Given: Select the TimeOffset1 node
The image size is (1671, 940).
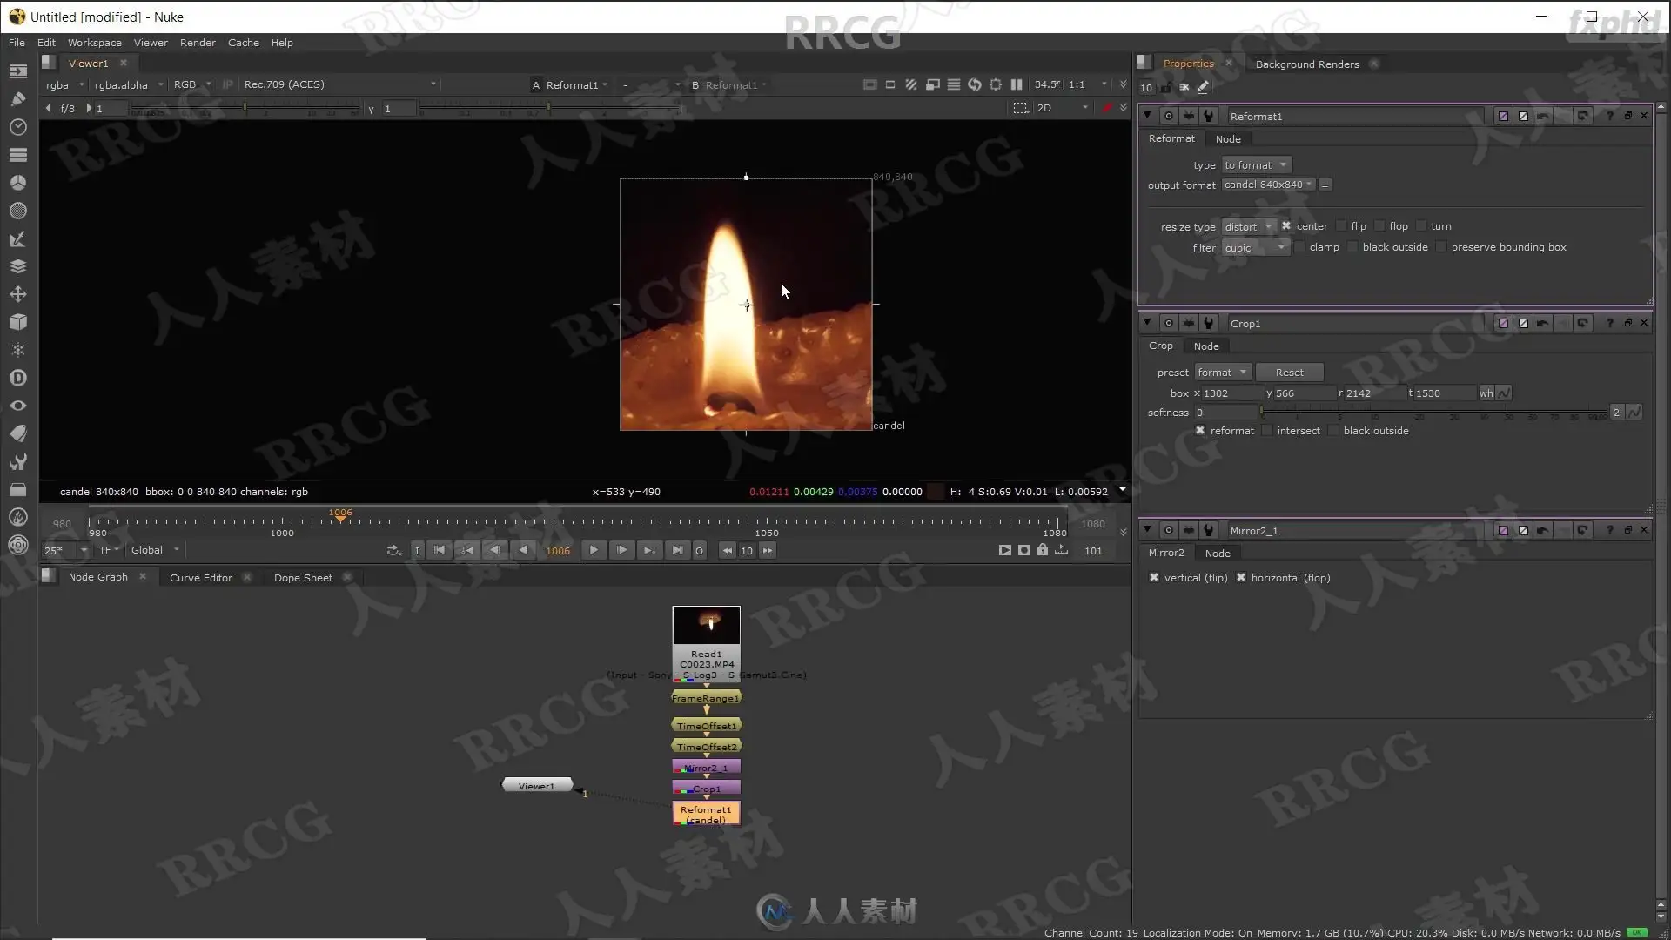Looking at the screenshot, I should [x=707, y=726].
